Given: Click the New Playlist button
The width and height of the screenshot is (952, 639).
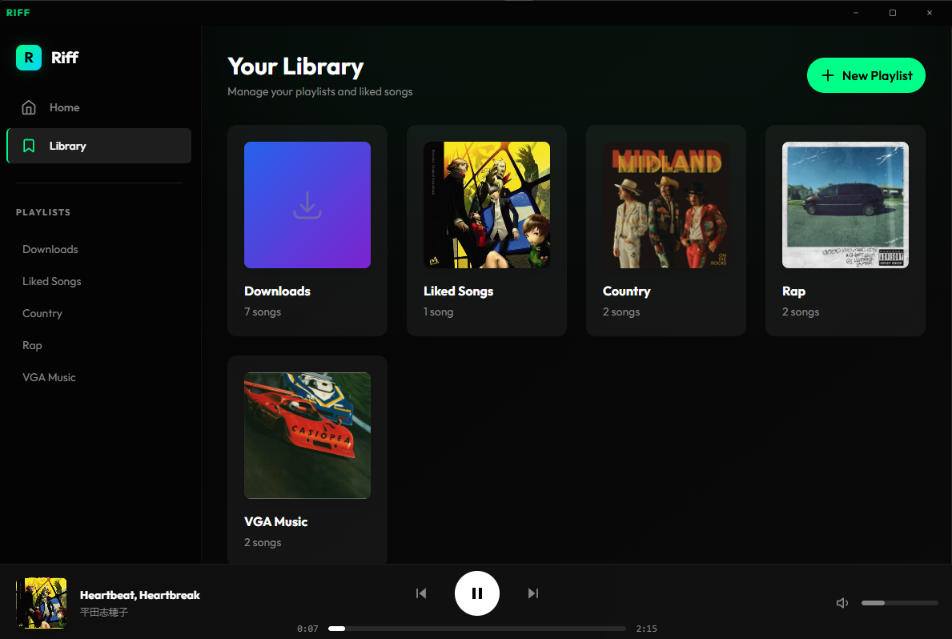Looking at the screenshot, I should (x=866, y=75).
